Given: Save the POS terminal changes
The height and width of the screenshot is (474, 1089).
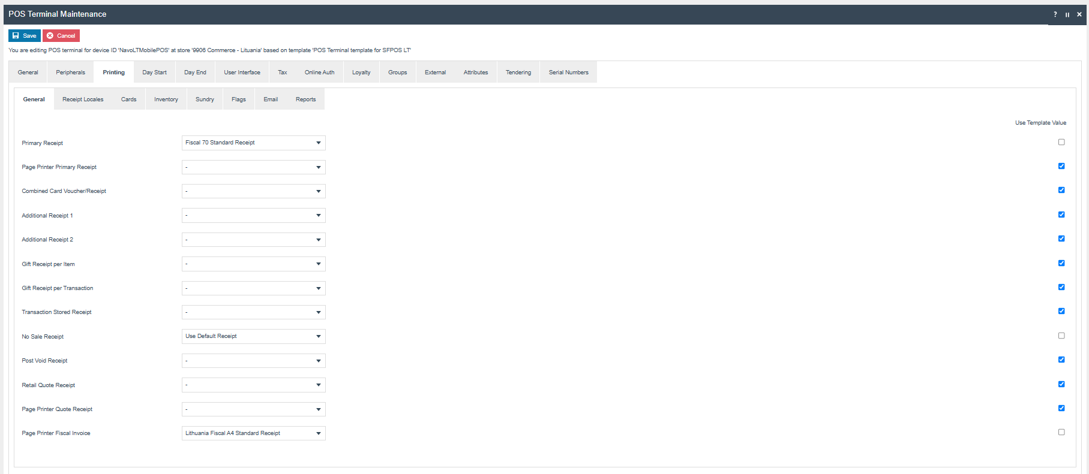Looking at the screenshot, I should click(x=25, y=36).
